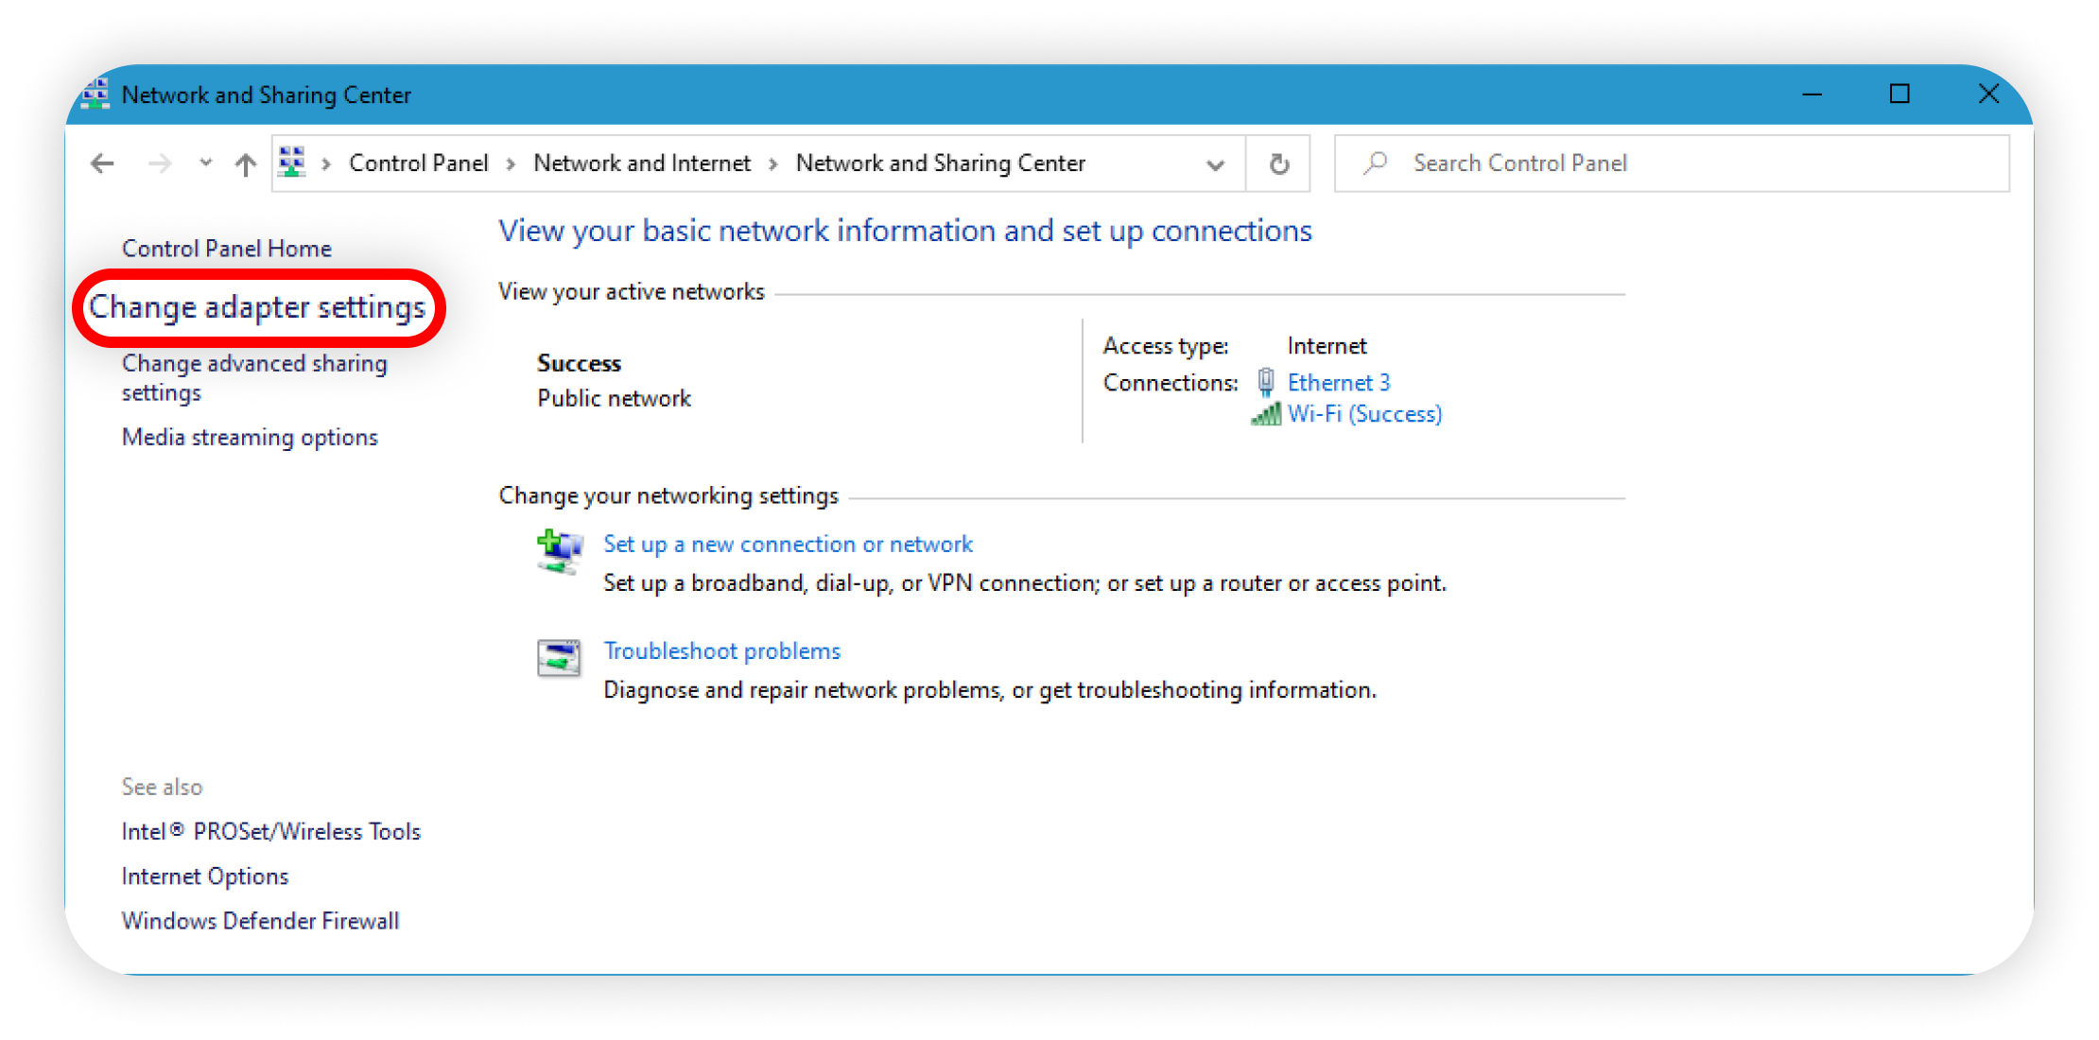Click the troubleshoot problems icon

(559, 657)
